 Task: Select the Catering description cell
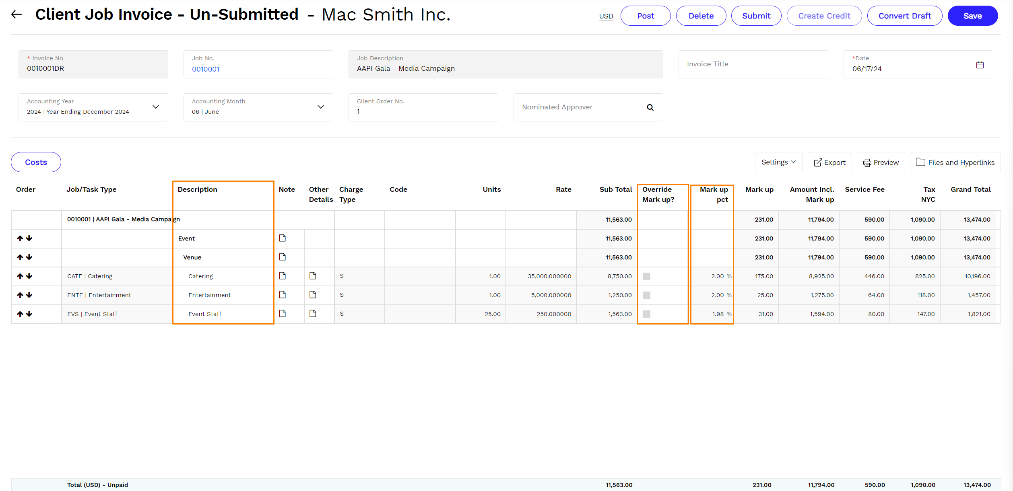pyautogui.click(x=223, y=276)
